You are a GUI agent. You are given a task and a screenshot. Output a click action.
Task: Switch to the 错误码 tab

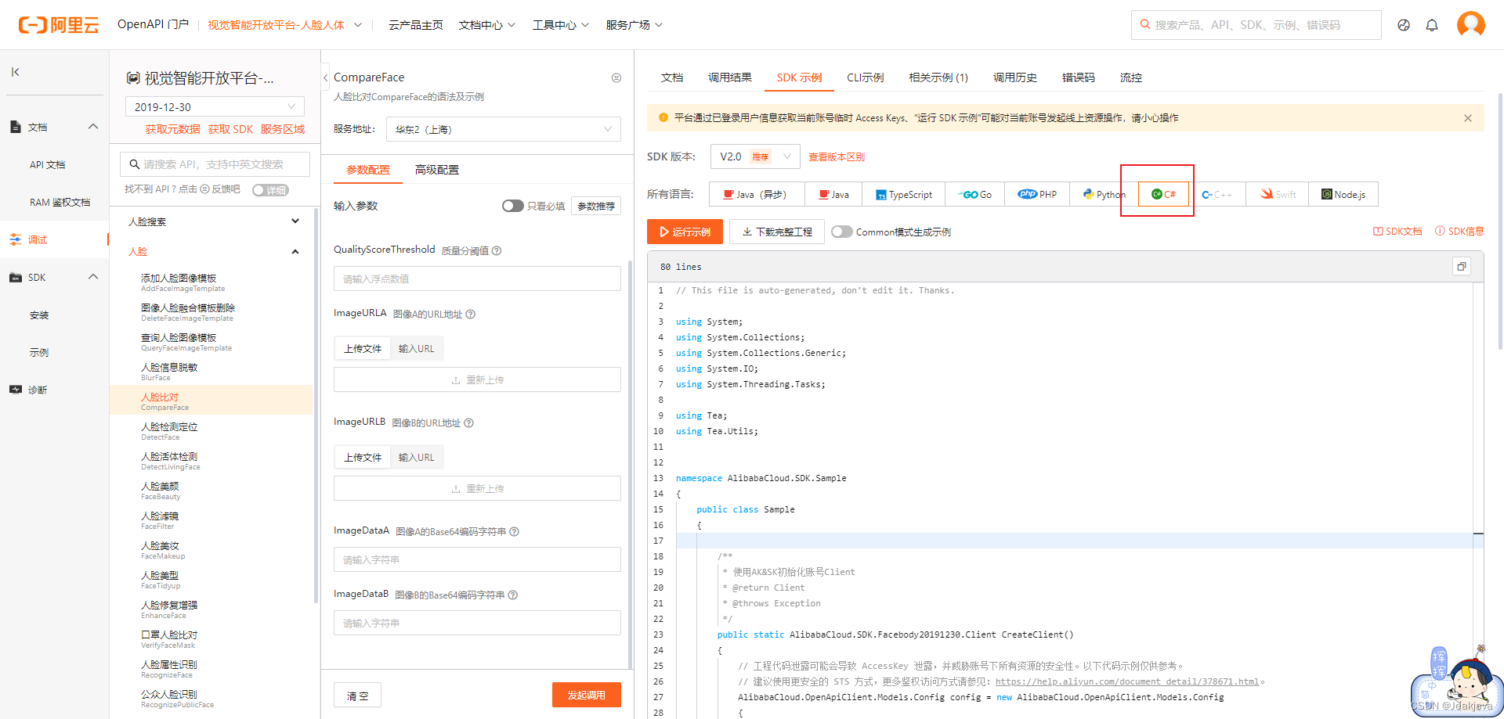1079,77
